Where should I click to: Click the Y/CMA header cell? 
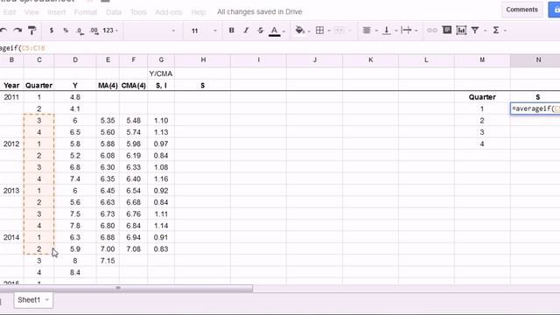coord(161,73)
